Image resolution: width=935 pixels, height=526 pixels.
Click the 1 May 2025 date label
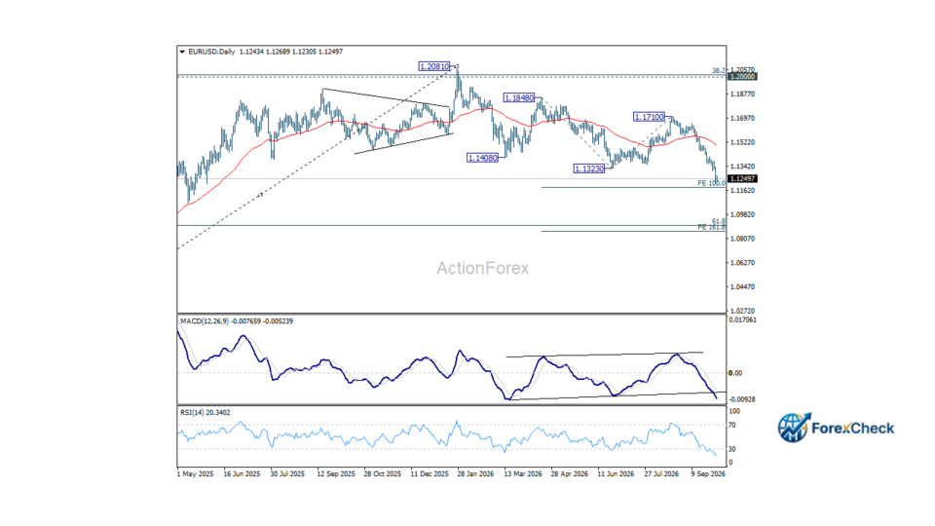pyautogui.click(x=195, y=474)
